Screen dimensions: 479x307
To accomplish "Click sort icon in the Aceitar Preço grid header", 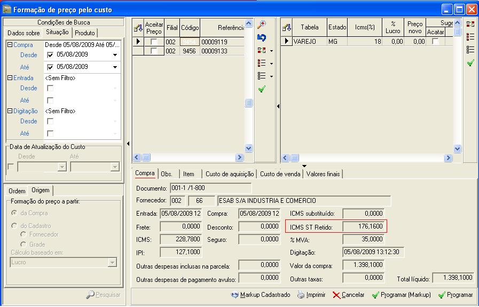I will pos(138,27).
